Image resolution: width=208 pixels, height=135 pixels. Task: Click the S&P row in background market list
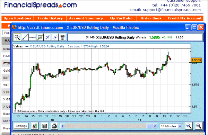point(6,78)
